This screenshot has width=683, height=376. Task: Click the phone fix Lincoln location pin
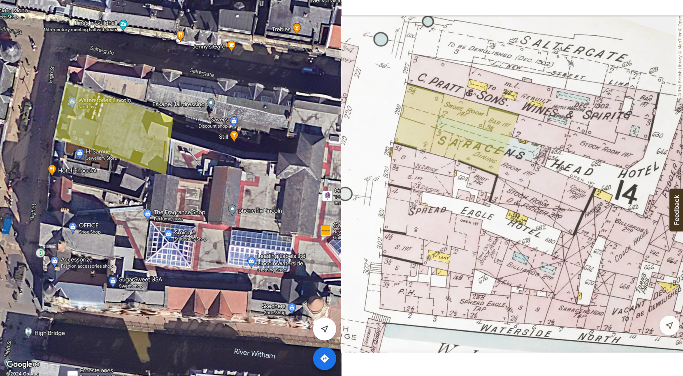[x=232, y=210]
